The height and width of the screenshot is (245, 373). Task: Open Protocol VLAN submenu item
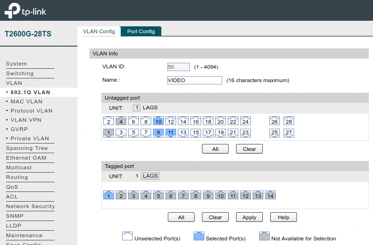[x=32, y=111]
